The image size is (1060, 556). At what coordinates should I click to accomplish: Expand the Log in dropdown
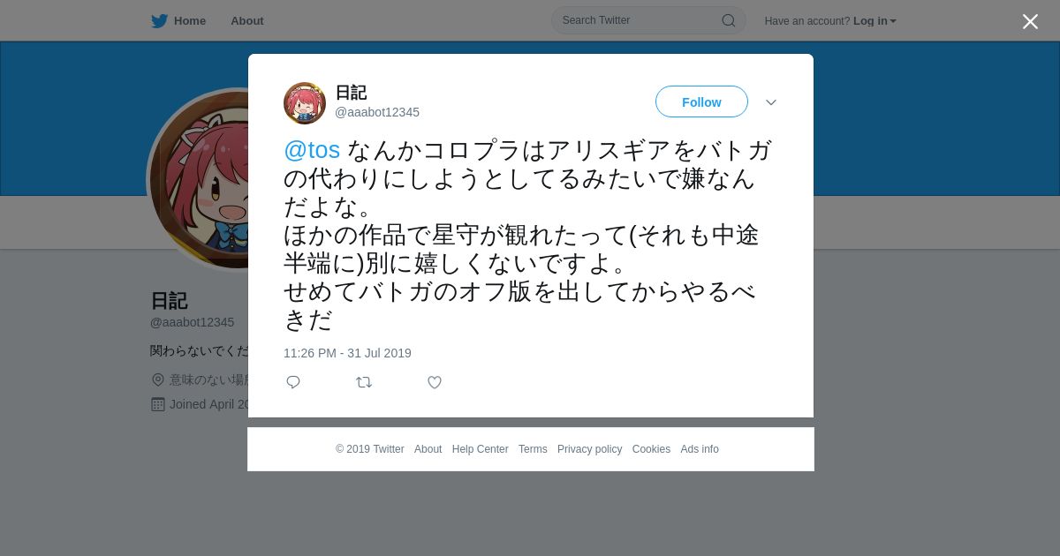[x=874, y=21]
